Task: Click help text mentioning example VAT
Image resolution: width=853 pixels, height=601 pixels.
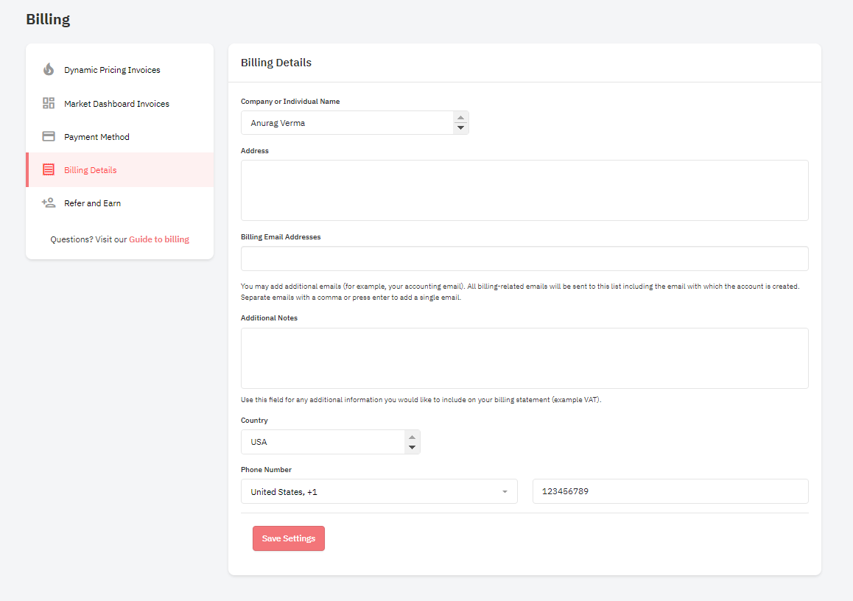Action: (421, 400)
